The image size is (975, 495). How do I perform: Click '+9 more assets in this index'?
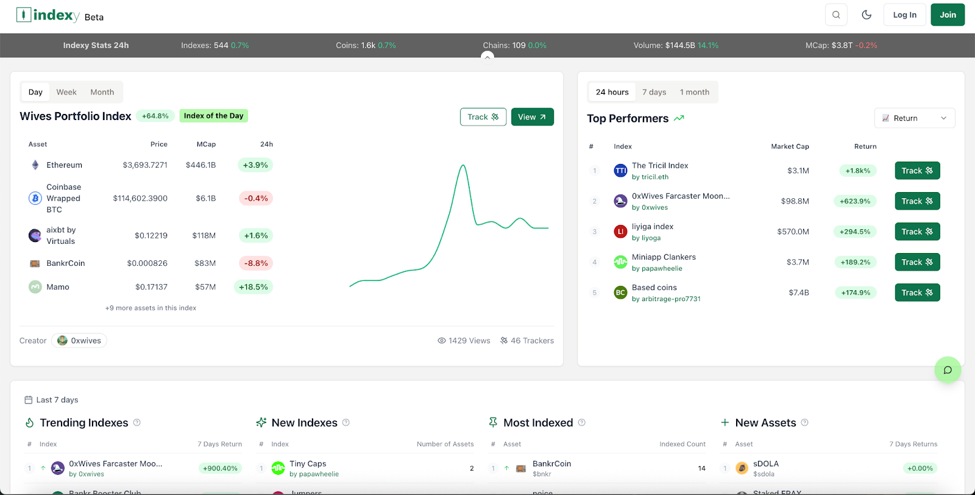[151, 308]
